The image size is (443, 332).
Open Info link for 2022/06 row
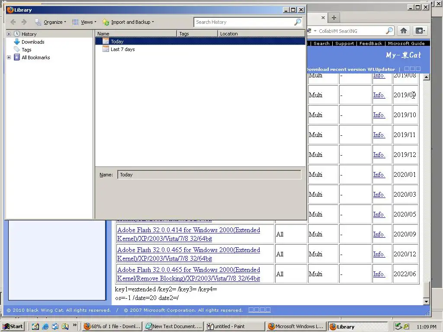[x=379, y=274]
